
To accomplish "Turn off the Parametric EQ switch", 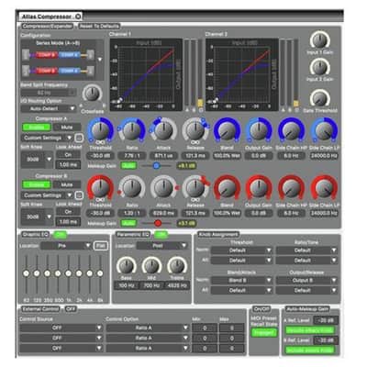I will [161, 235].
